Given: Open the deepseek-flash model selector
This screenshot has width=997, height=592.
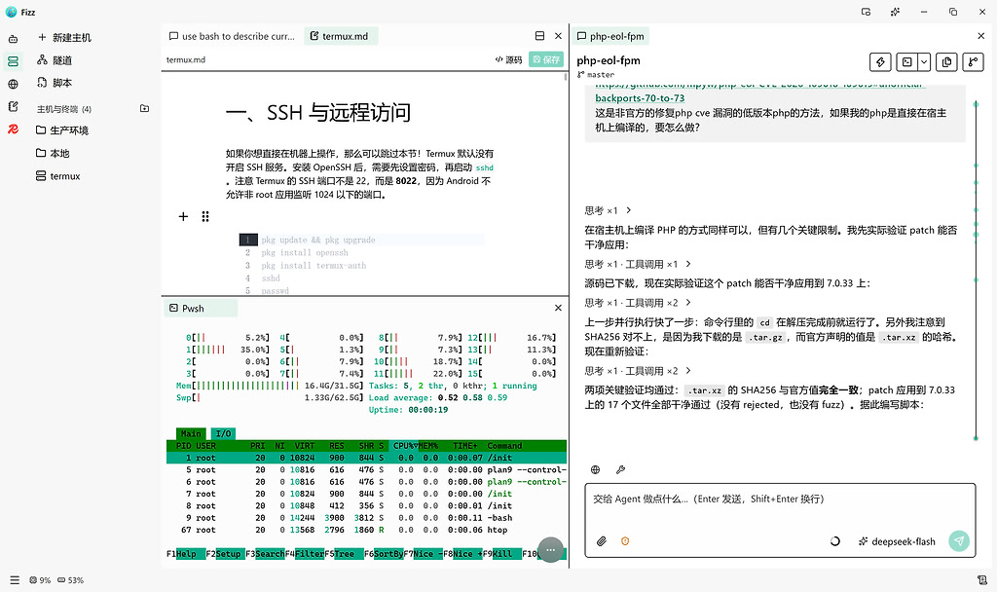Looking at the screenshot, I should (x=897, y=541).
